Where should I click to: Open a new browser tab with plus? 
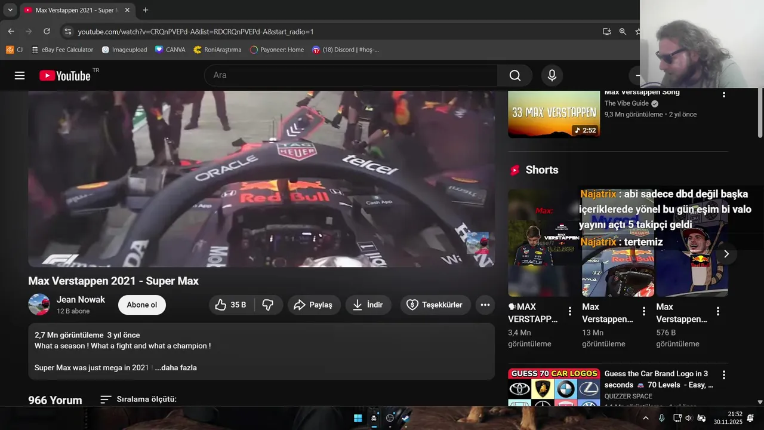tap(146, 10)
